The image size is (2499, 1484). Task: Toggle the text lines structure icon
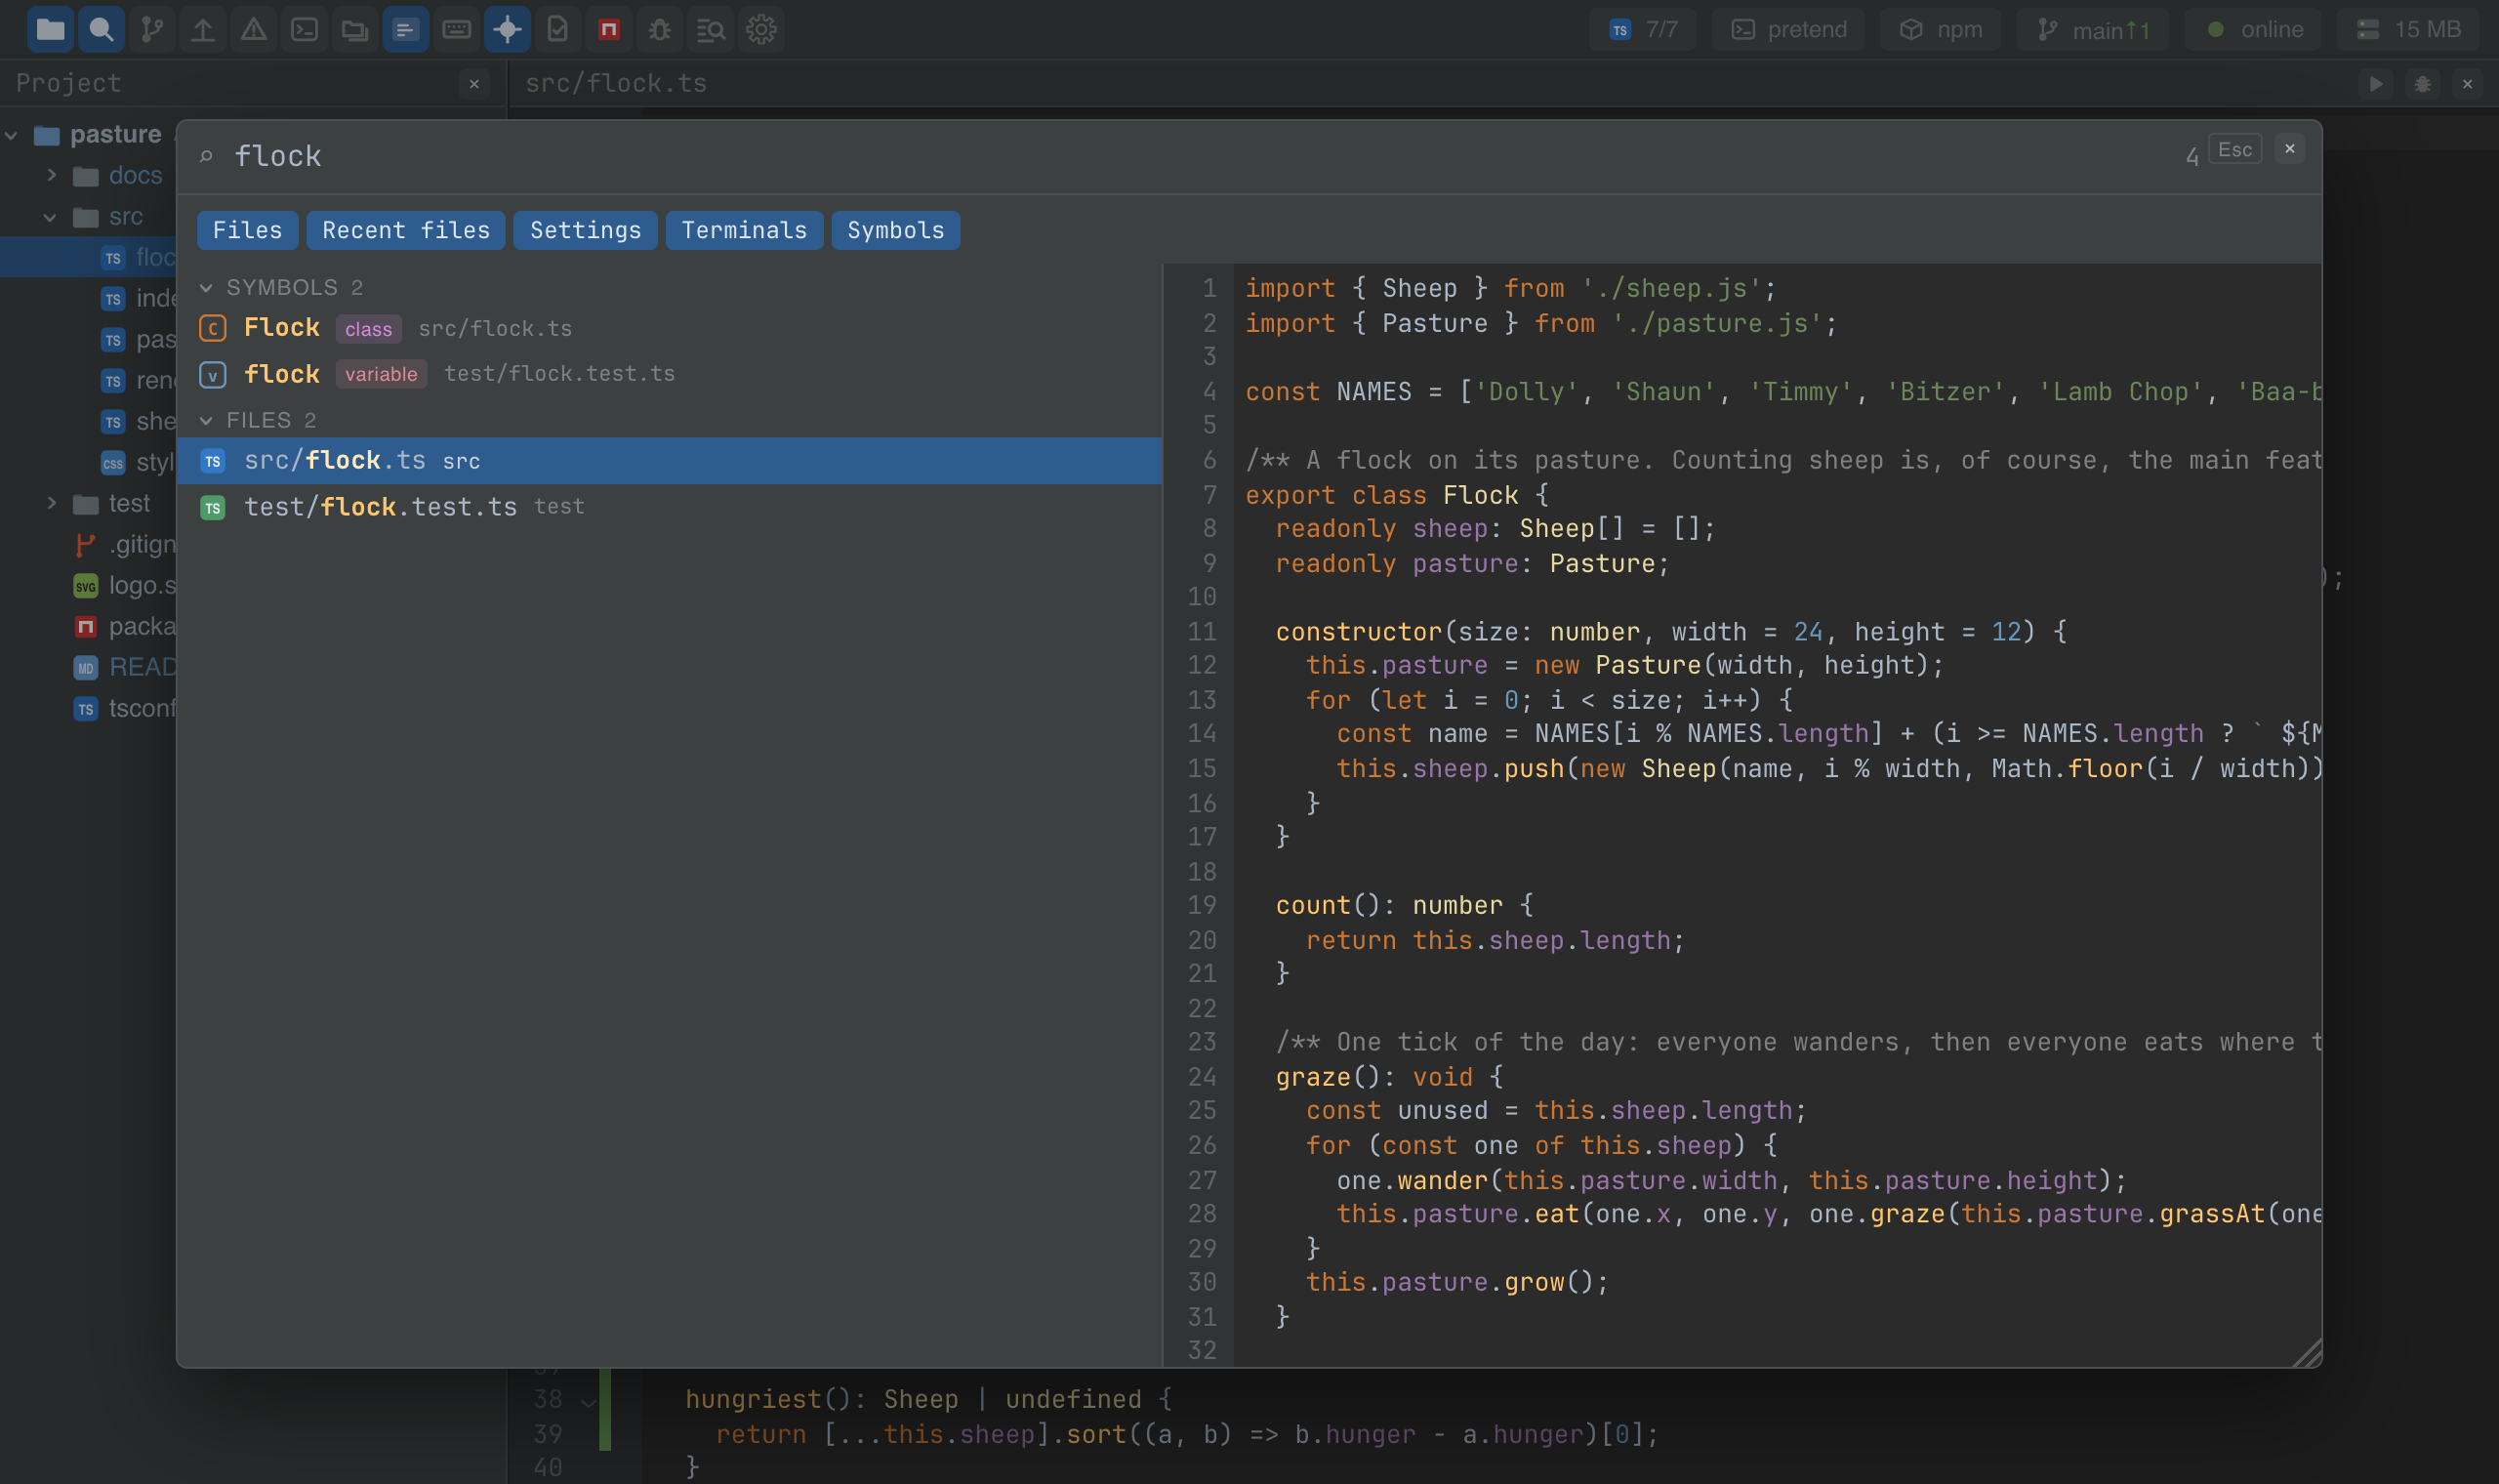coord(406,29)
